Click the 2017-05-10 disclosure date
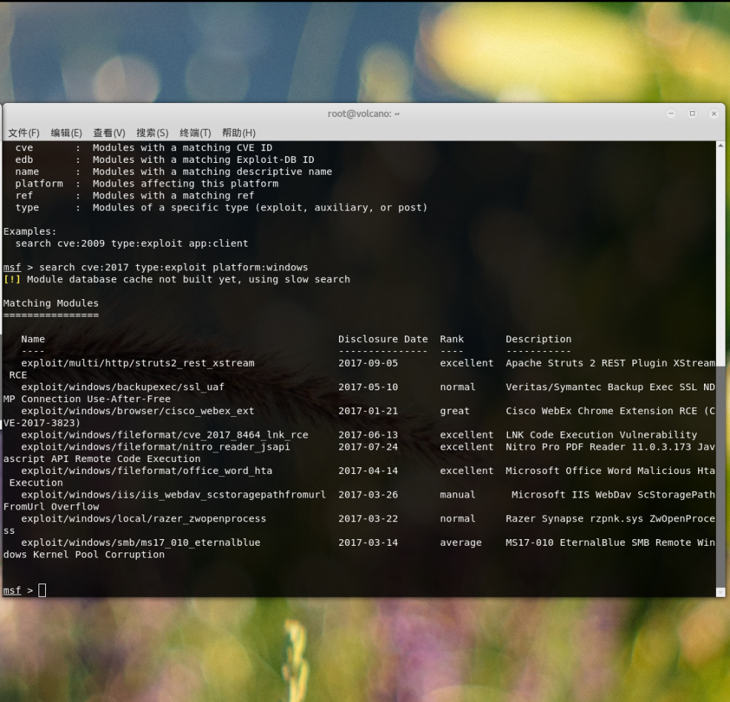This screenshot has height=702, width=730. tap(368, 387)
